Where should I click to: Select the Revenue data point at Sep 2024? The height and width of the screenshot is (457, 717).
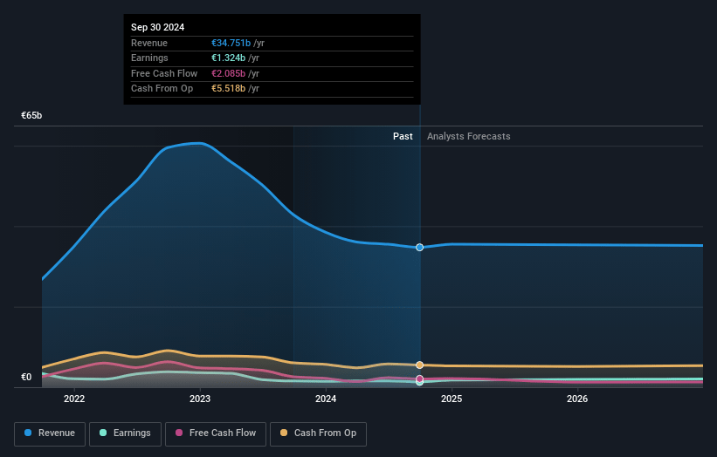point(420,248)
